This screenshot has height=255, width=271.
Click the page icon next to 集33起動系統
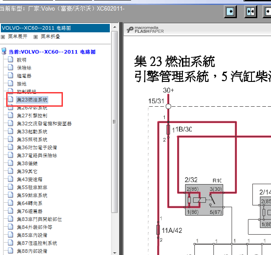point(11,131)
